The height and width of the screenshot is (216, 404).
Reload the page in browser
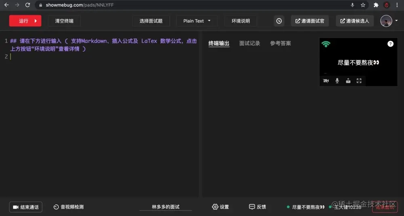coord(27,5)
